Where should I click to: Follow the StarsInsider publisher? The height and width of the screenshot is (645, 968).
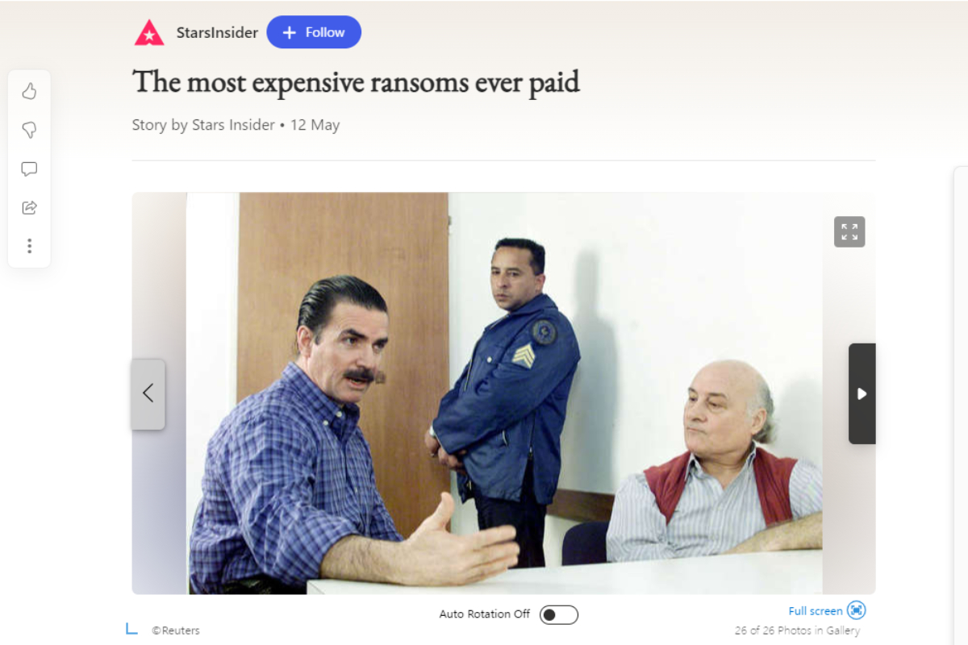point(314,32)
